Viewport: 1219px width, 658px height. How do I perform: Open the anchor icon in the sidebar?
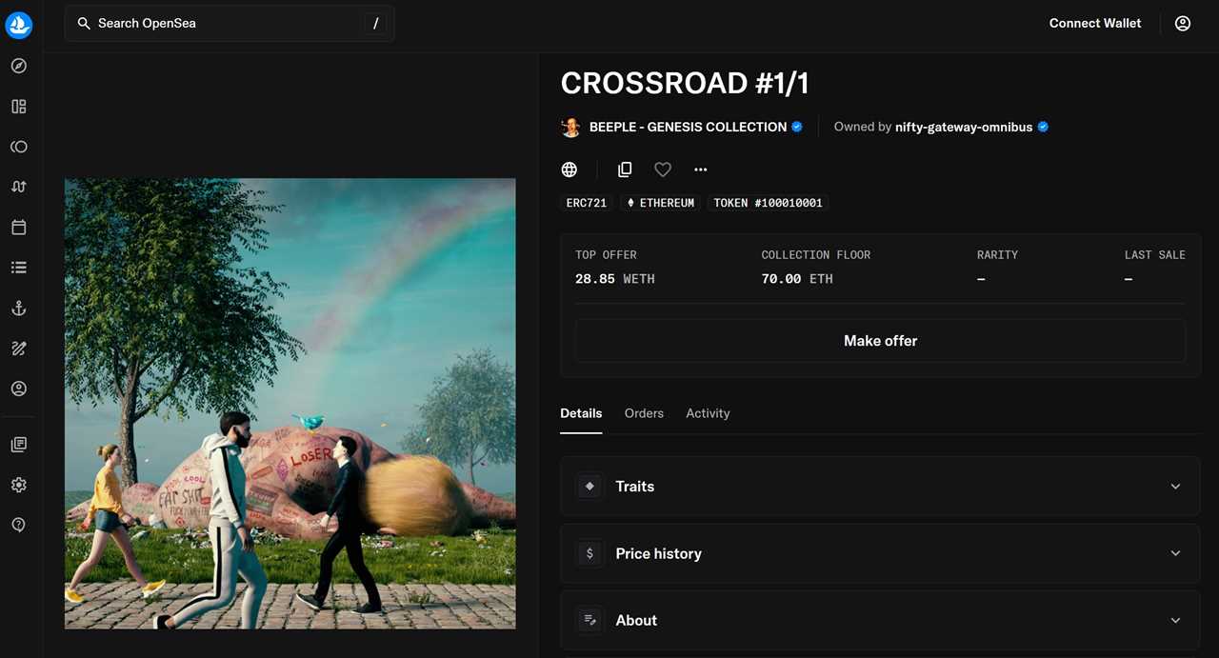(x=18, y=308)
